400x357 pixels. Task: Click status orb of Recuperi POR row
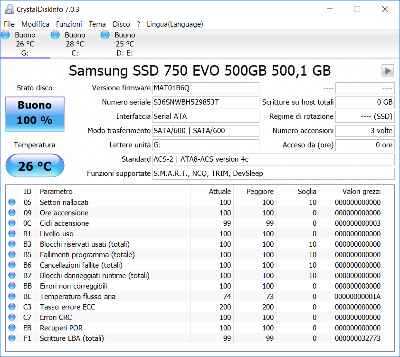point(12,328)
